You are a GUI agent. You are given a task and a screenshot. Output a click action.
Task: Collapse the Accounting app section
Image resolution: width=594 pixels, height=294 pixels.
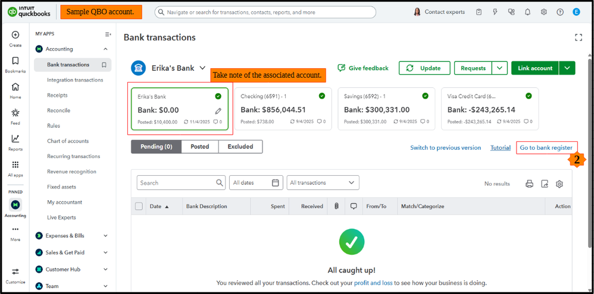click(106, 49)
